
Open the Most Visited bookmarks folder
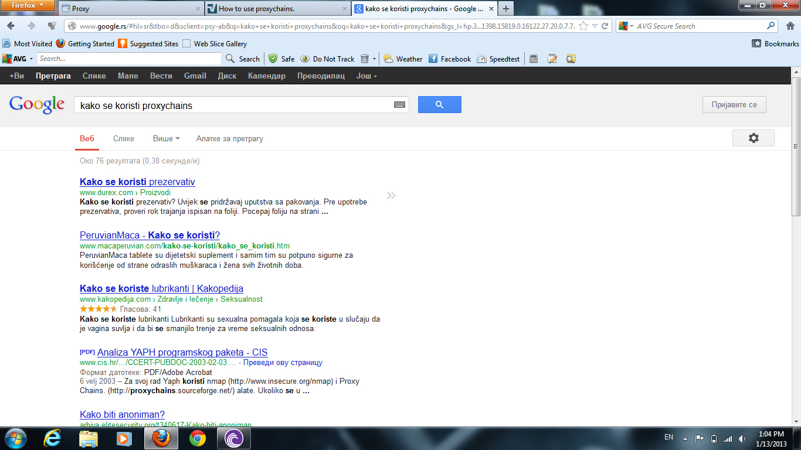[28, 43]
